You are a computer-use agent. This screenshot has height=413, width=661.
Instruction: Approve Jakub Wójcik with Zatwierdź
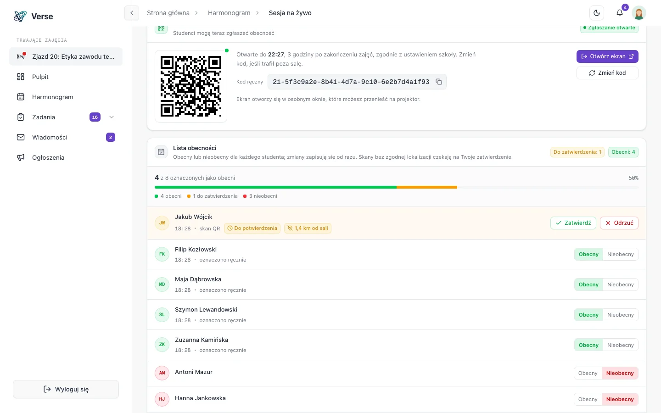tap(573, 223)
